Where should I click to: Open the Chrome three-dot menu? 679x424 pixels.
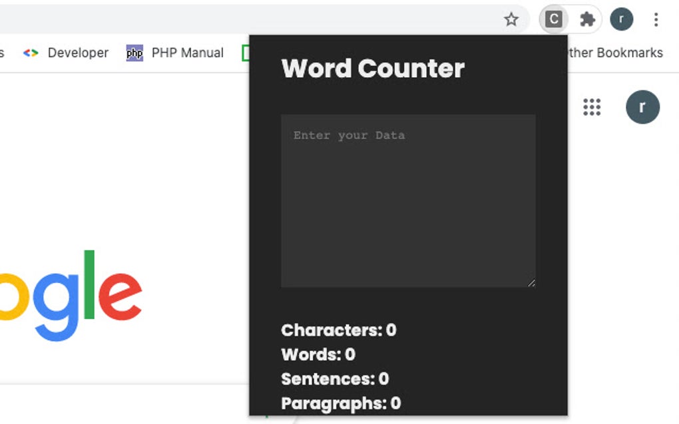coord(656,19)
